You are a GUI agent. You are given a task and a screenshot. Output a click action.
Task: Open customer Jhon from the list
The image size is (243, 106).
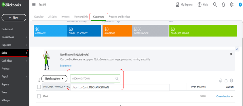tap(45, 96)
